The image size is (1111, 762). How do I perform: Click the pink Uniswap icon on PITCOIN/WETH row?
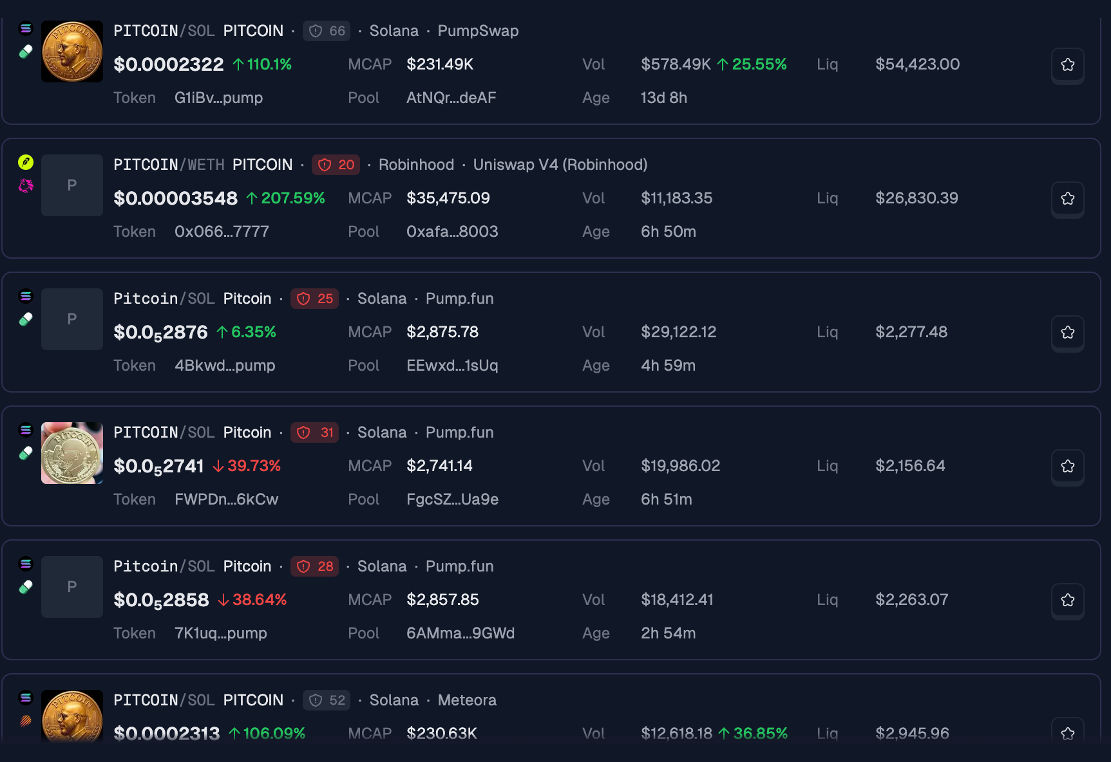(x=26, y=185)
